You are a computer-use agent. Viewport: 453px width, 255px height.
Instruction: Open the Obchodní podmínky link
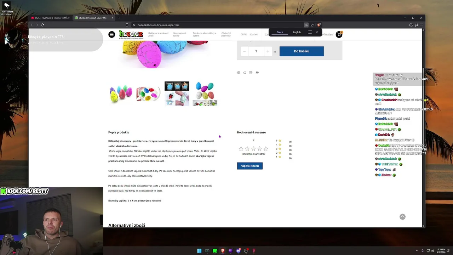[226, 34]
